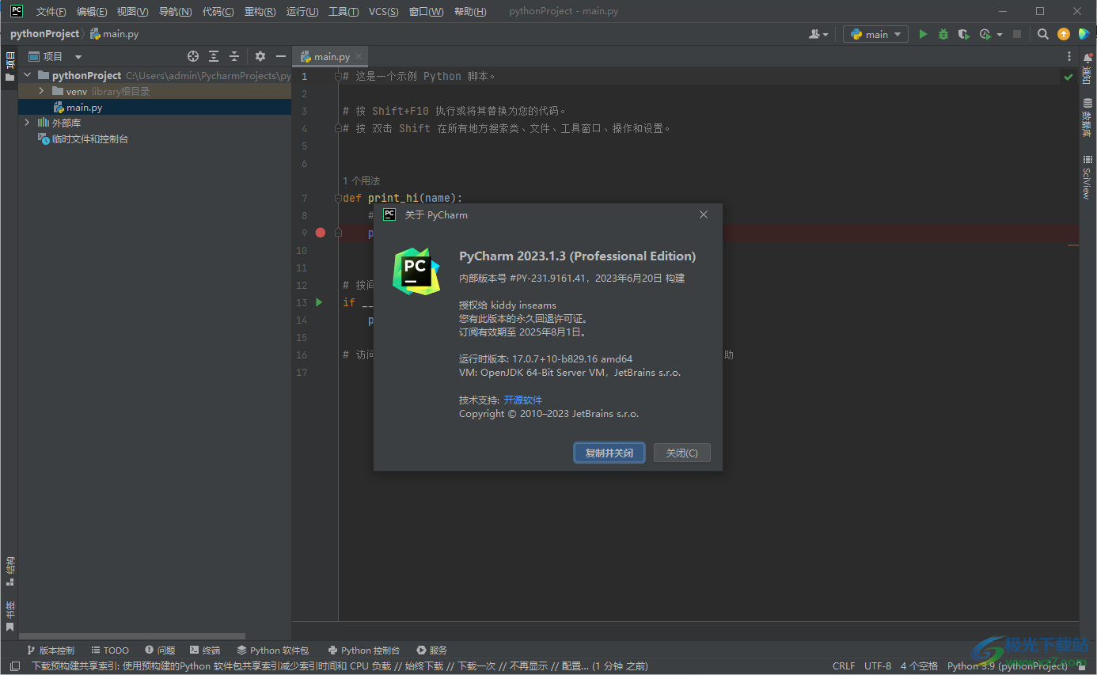The image size is (1097, 675).
Task: Collapse the pythonProject root node
Action: click(28, 75)
